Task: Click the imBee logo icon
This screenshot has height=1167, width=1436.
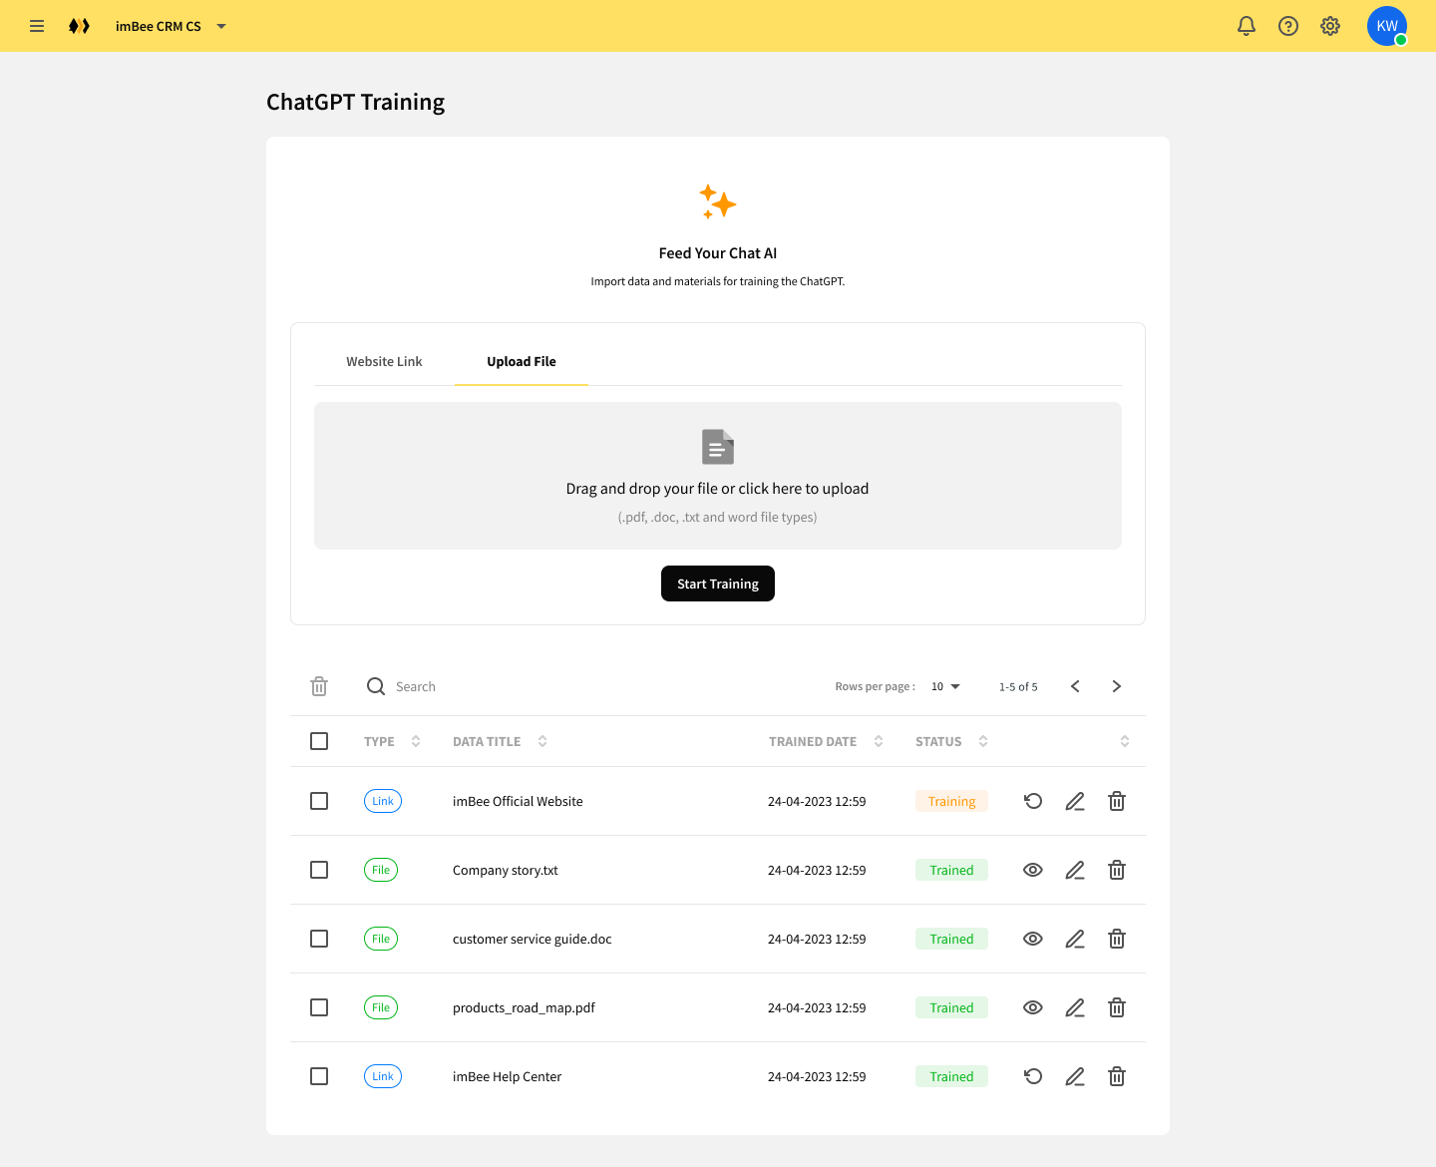Action: point(79,26)
